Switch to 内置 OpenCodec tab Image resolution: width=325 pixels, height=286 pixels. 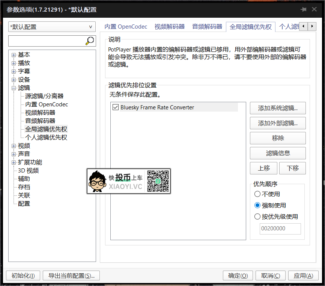pos(126,27)
